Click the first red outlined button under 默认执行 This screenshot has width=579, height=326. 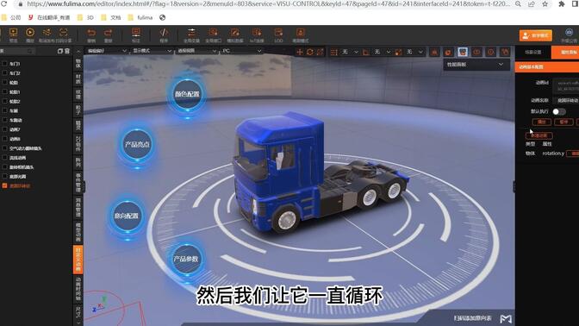click(x=542, y=122)
